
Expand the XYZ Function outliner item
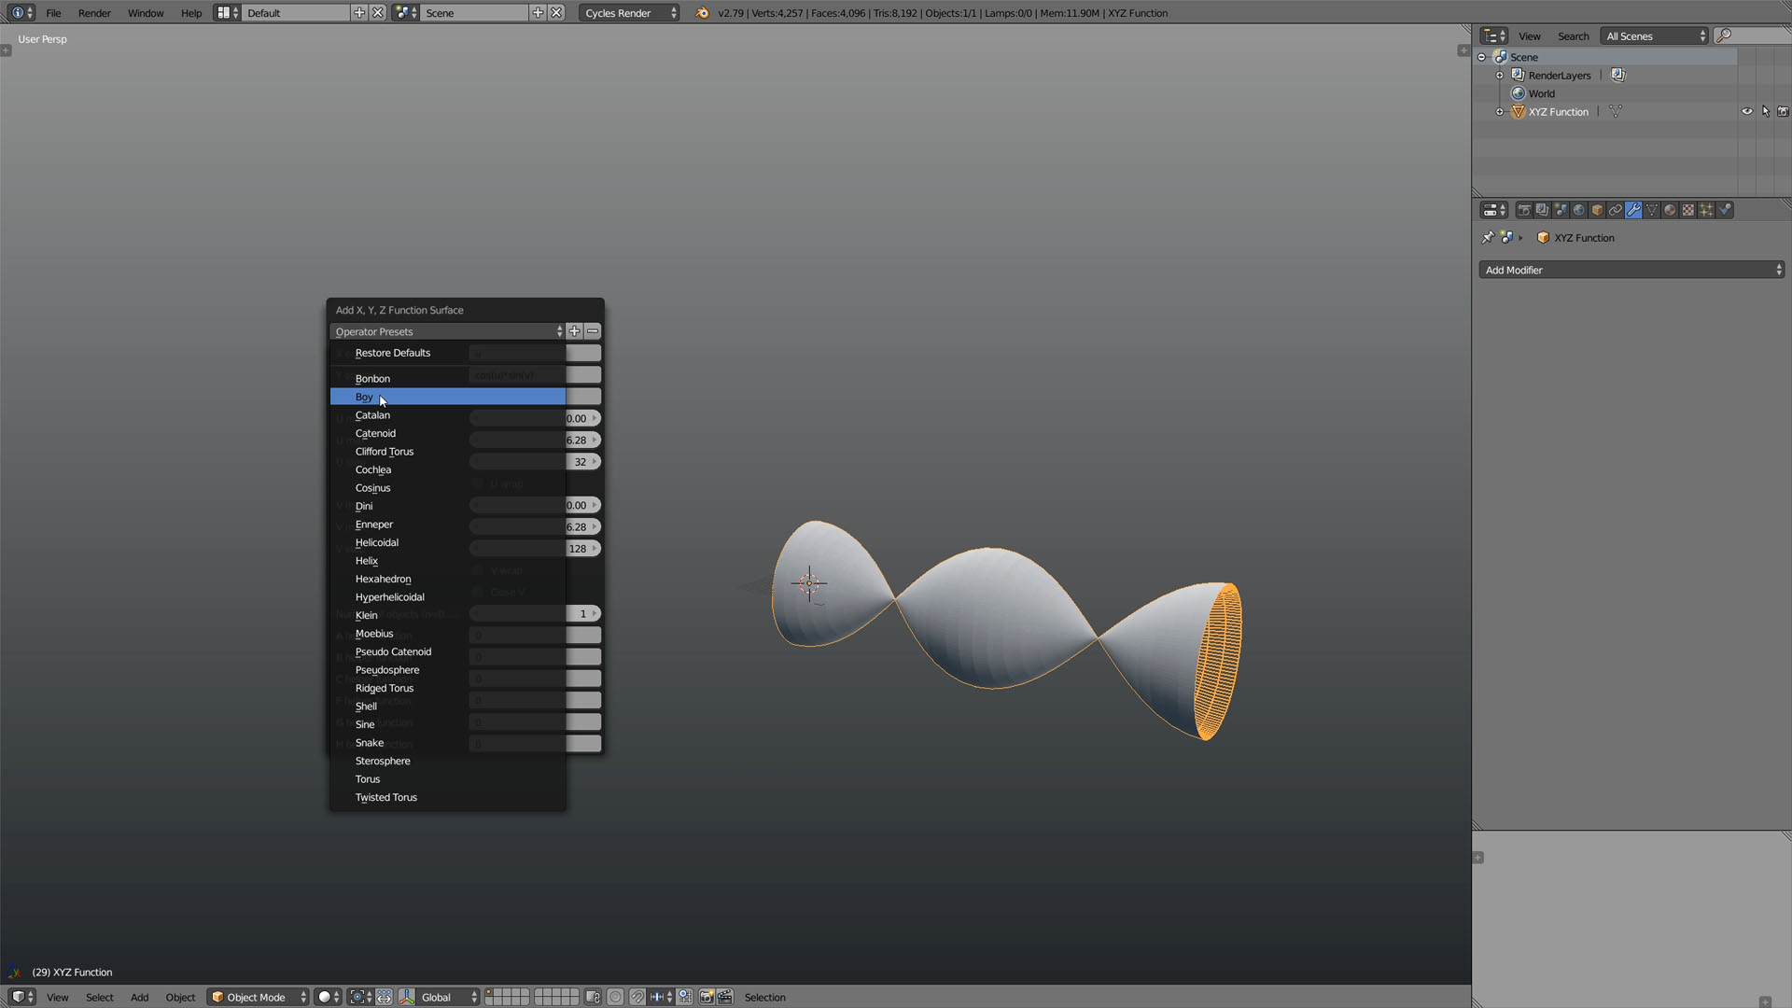tap(1500, 111)
